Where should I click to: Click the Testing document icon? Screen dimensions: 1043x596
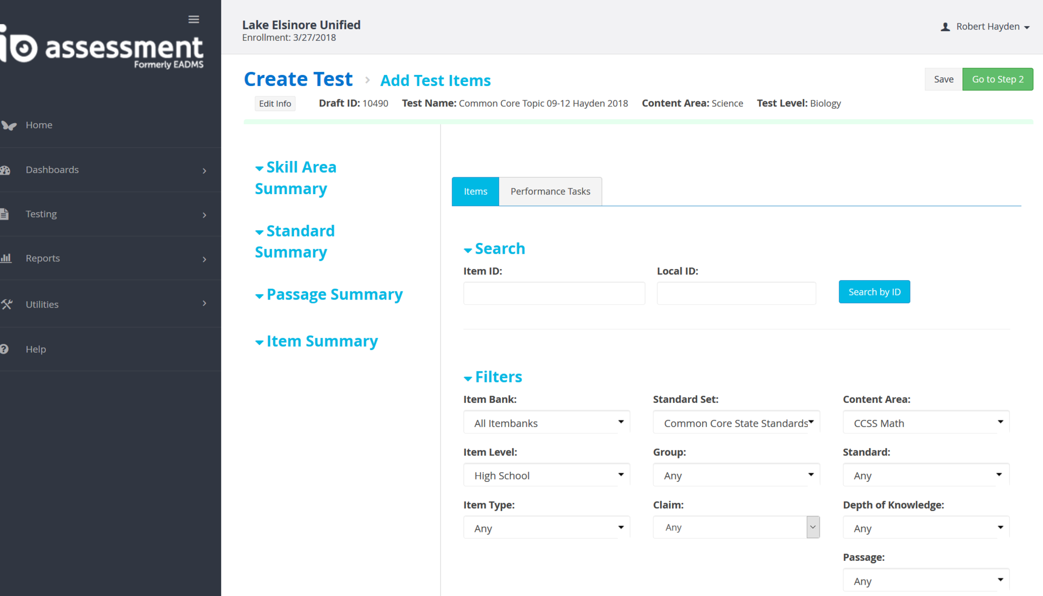(5, 214)
